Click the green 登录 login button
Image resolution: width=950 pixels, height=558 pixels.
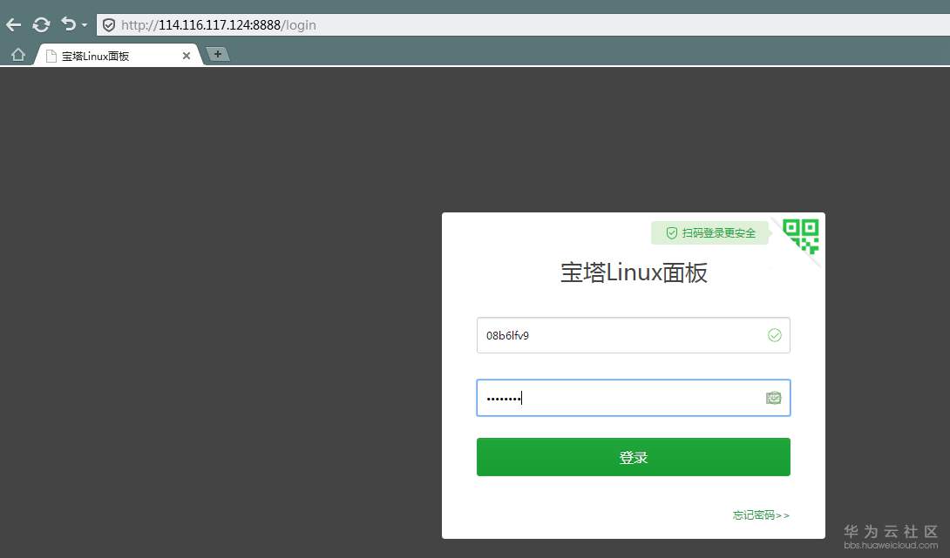click(633, 457)
